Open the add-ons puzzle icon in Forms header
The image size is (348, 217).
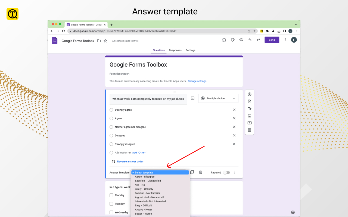point(224,40)
